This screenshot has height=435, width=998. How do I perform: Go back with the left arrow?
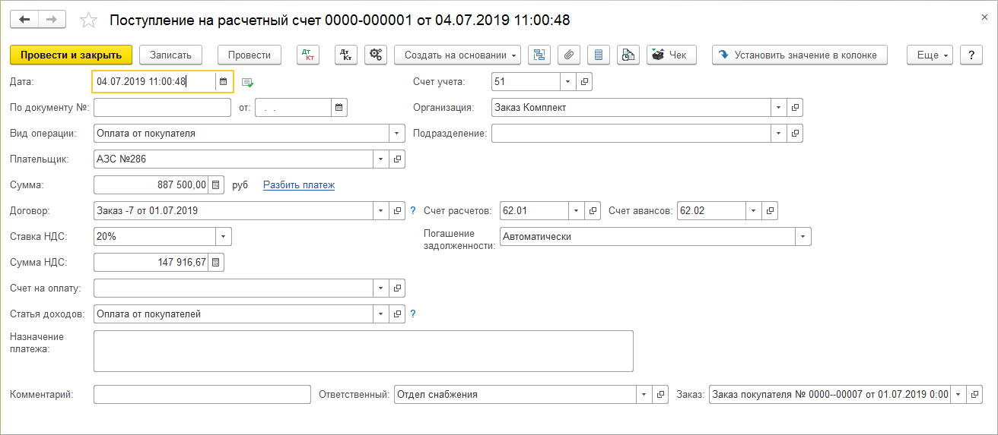[24, 19]
